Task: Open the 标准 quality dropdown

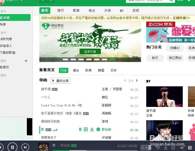Action: [x=146, y=148]
